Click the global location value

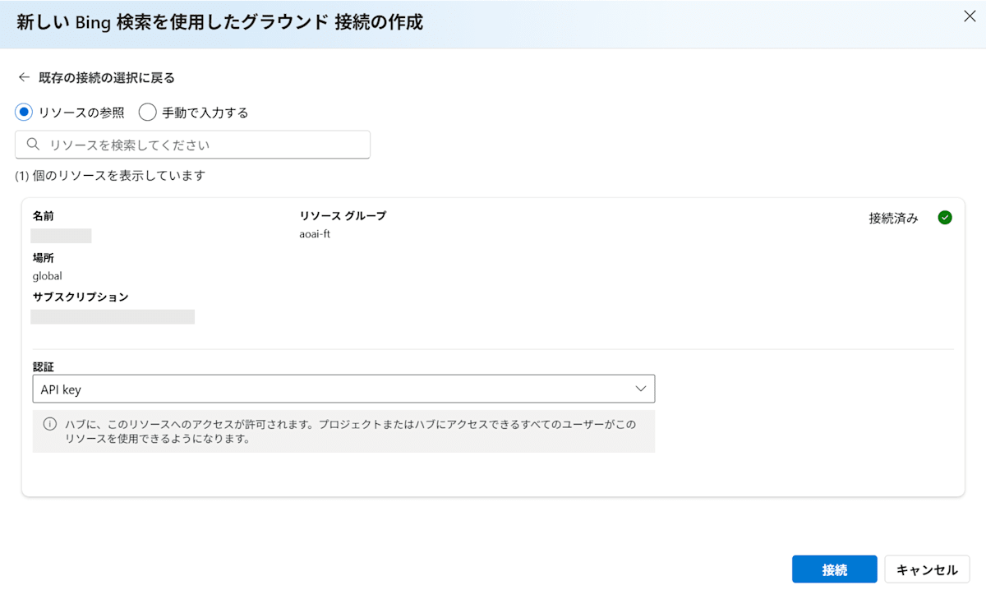pos(47,276)
